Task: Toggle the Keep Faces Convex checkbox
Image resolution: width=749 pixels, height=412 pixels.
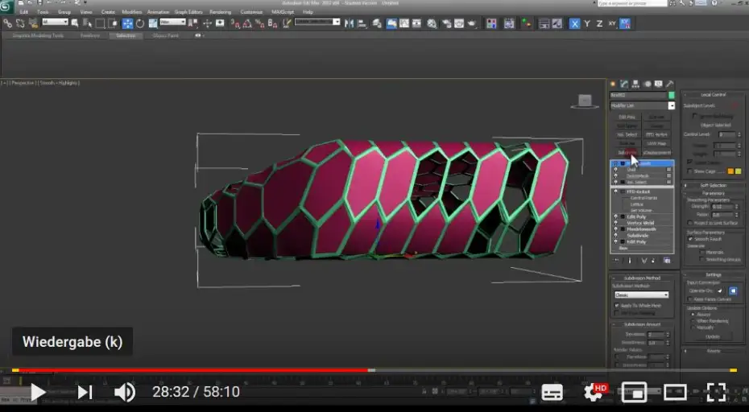Action: [689, 299]
